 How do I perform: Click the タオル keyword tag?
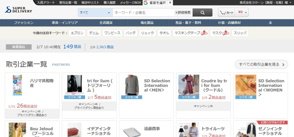pyautogui.click(x=164, y=33)
